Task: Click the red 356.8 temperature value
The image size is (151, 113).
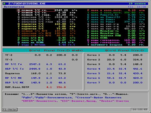Action: [x=61, y=87]
